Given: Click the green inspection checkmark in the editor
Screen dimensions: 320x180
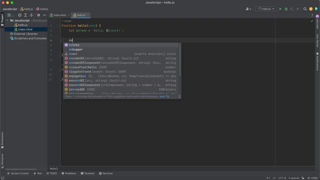Looking at the screenshot, I should 312,21.
